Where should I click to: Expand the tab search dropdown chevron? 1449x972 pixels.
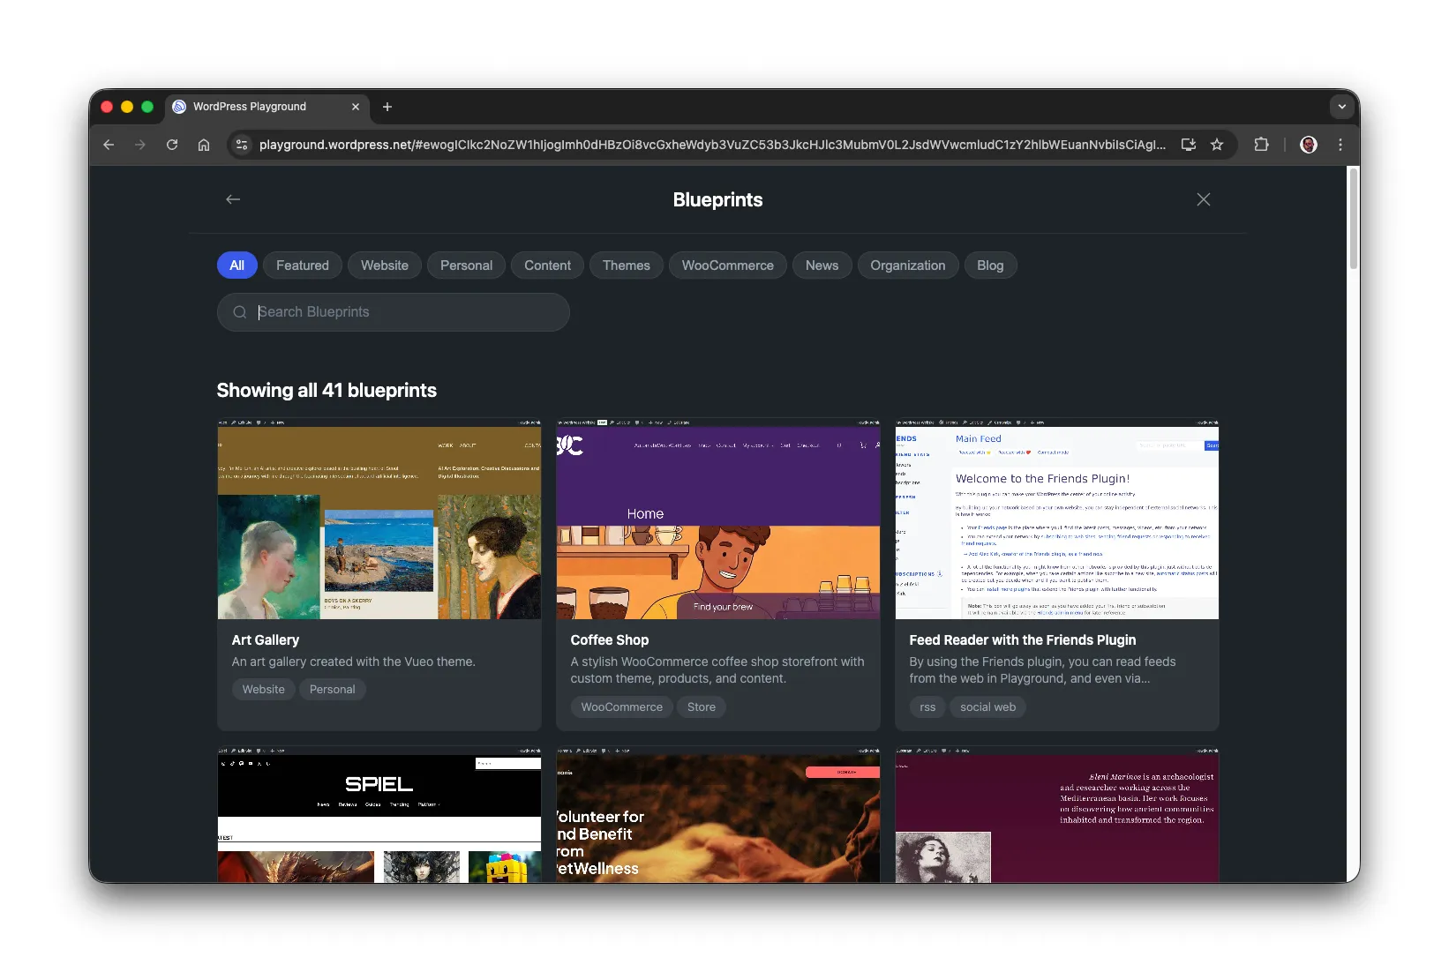pos(1341,107)
